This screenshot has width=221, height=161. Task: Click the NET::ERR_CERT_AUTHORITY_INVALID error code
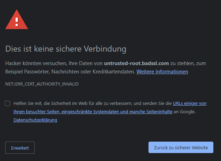coord(42,84)
